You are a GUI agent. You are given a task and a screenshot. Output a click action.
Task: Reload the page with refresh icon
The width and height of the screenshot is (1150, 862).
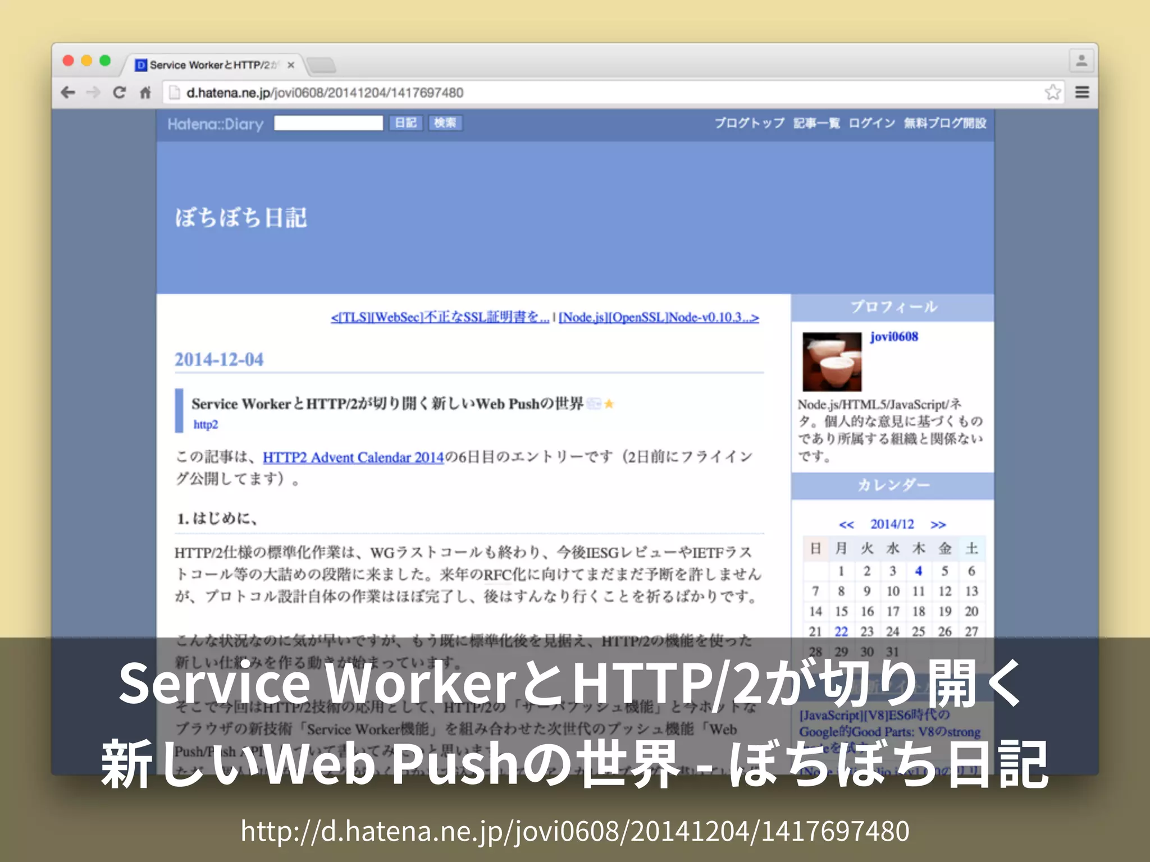click(119, 93)
